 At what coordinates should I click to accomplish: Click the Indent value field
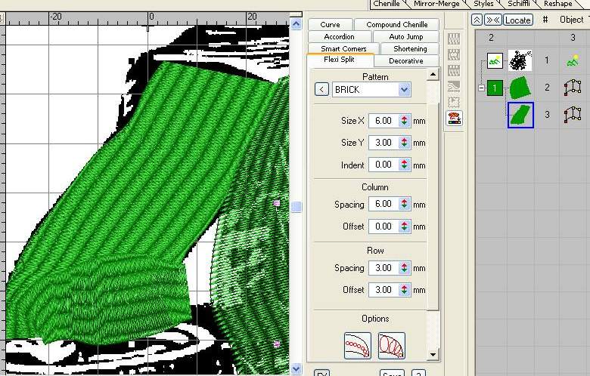383,165
